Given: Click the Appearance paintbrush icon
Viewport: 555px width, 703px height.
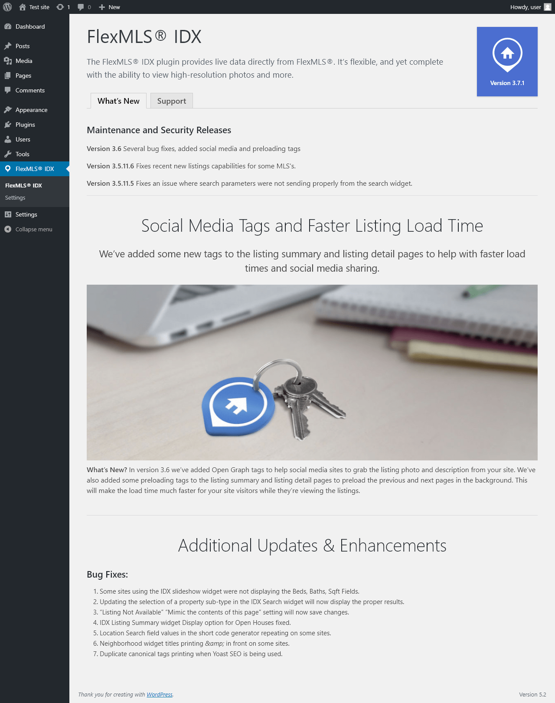Looking at the screenshot, I should point(8,110).
